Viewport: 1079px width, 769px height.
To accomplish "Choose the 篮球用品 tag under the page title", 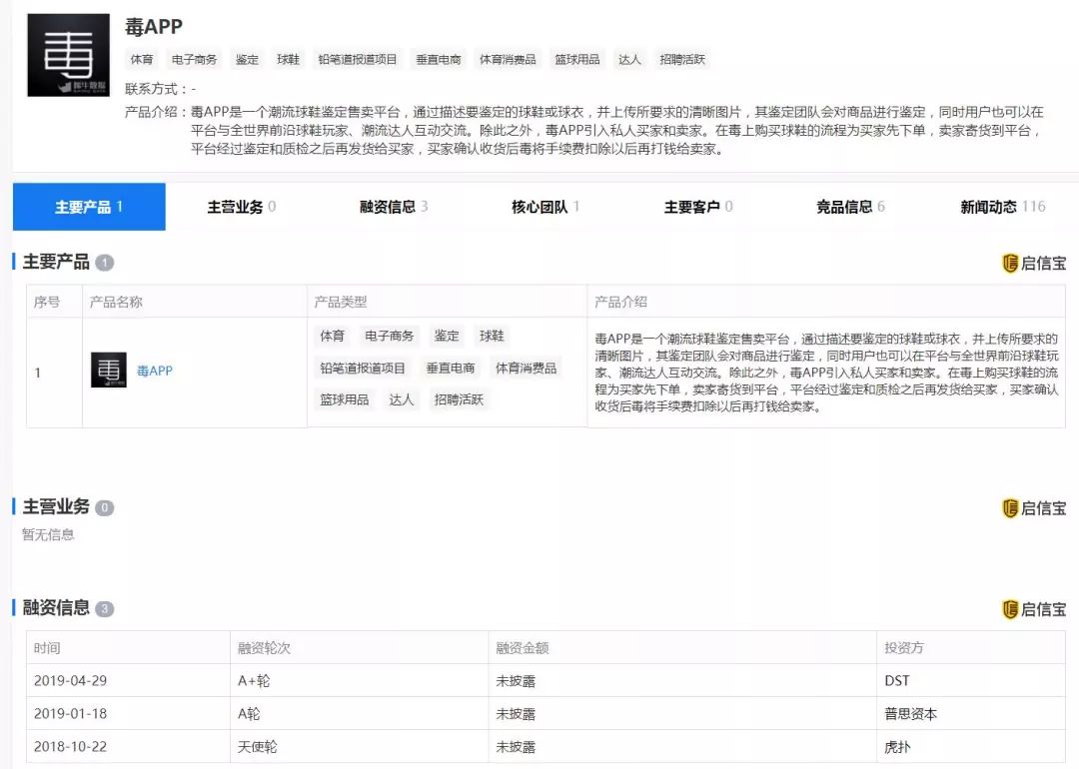I will pos(577,60).
